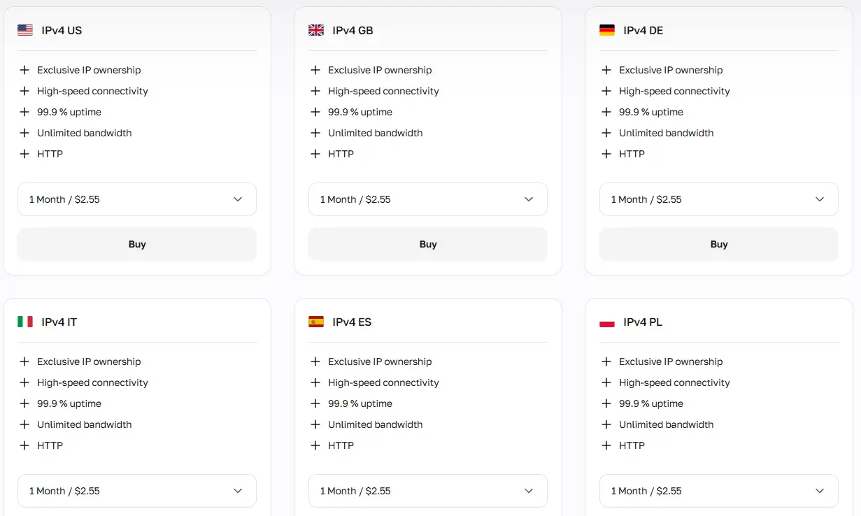Click the German flag icon
This screenshot has height=516, width=861.
pos(607,30)
